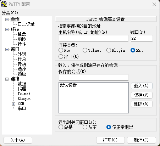Select the Rlogin connection type
The height and width of the screenshot is (146, 160).
click(109, 50)
